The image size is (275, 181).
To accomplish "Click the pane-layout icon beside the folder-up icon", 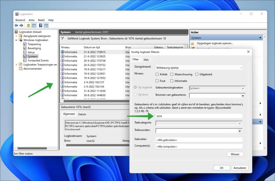I will (34, 26).
